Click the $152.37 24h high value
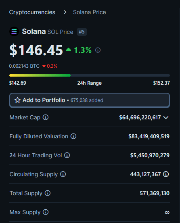 coord(161,83)
